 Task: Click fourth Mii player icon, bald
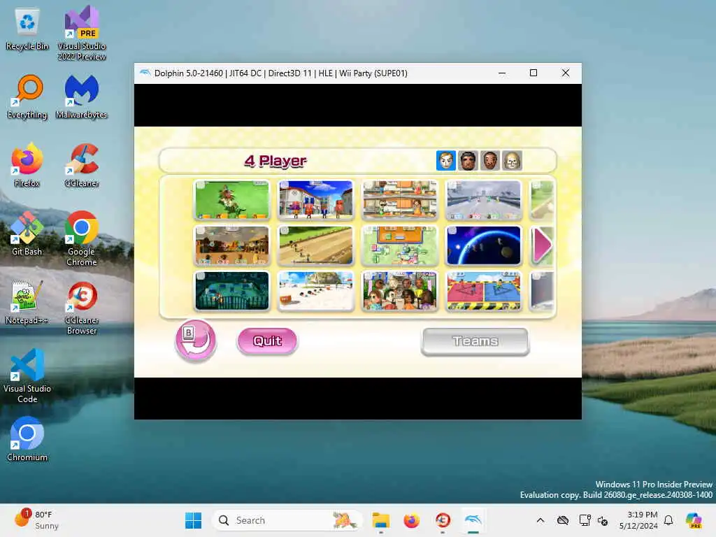pyautogui.click(x=512, y=161)
